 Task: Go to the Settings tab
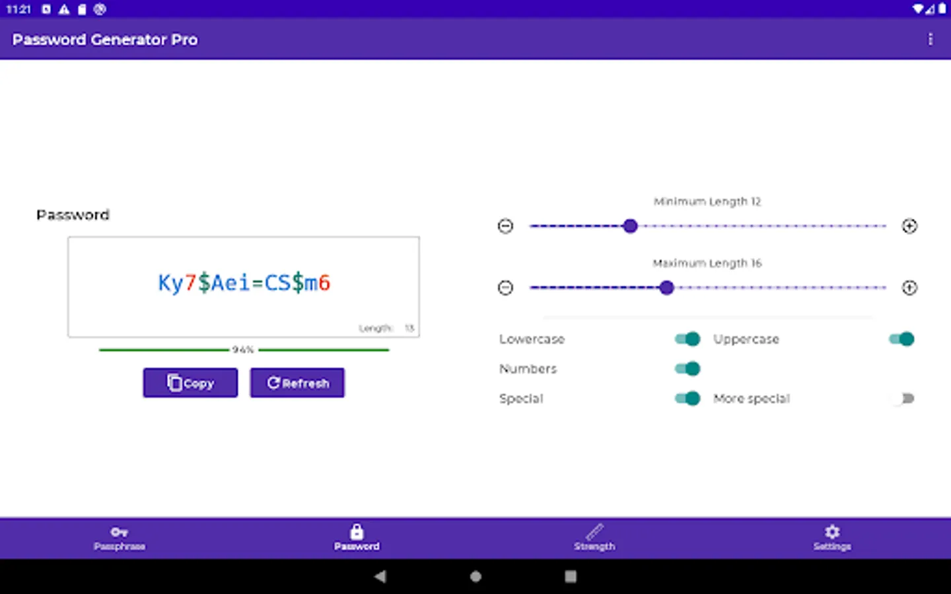tap(832, 538)
